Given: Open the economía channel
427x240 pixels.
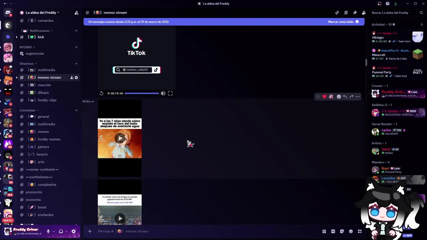Looking at the screenshot, I should (x=48, y=200).
